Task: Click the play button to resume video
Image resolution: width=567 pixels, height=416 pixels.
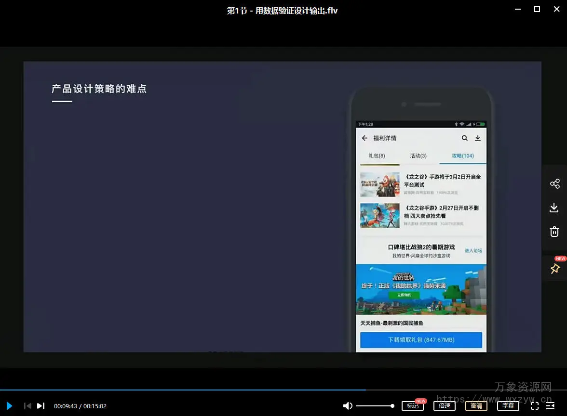Action: coord(9,406)
